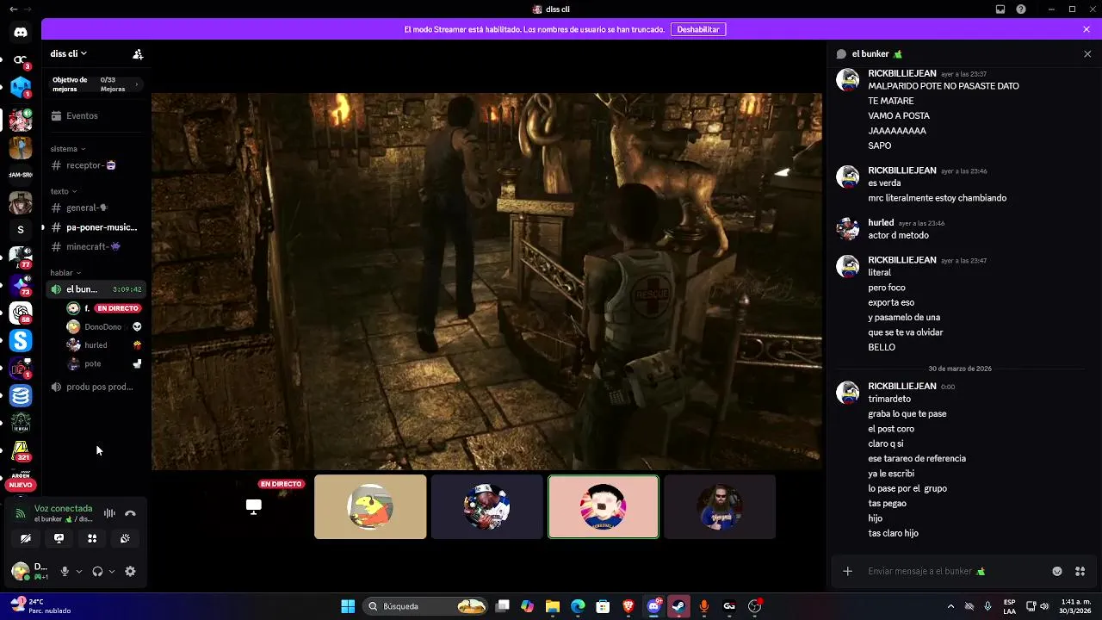Click the taskbar Búsqueda search box
1102x620 pixels.
(x=425, y=606)
